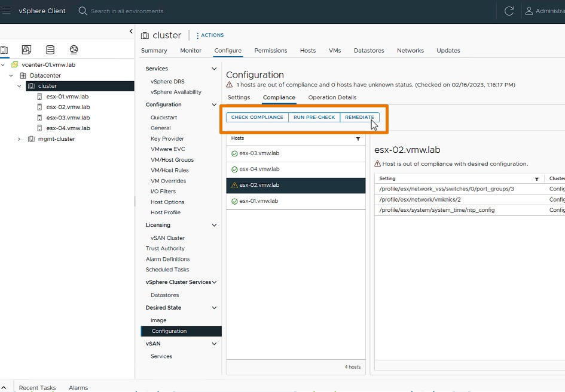This screenshot has width=565, height=392.
Task: Switch to Hosts and Clusters inventory view
Action: coord(4,50)
